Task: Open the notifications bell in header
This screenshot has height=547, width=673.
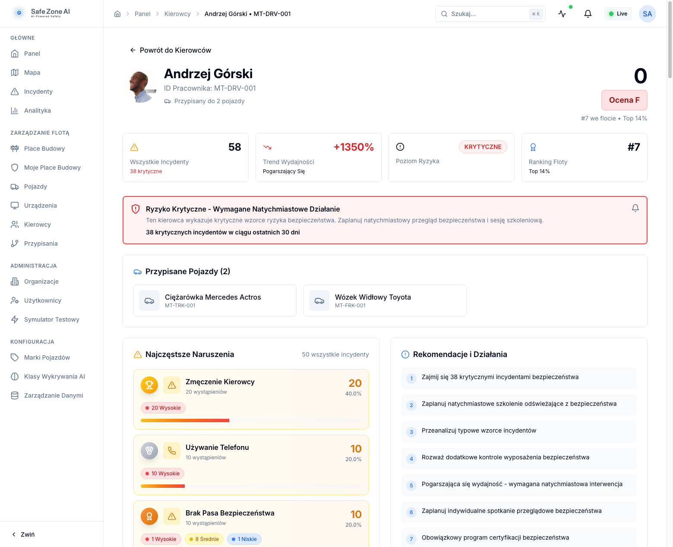Action: click(x=588, y=14)
